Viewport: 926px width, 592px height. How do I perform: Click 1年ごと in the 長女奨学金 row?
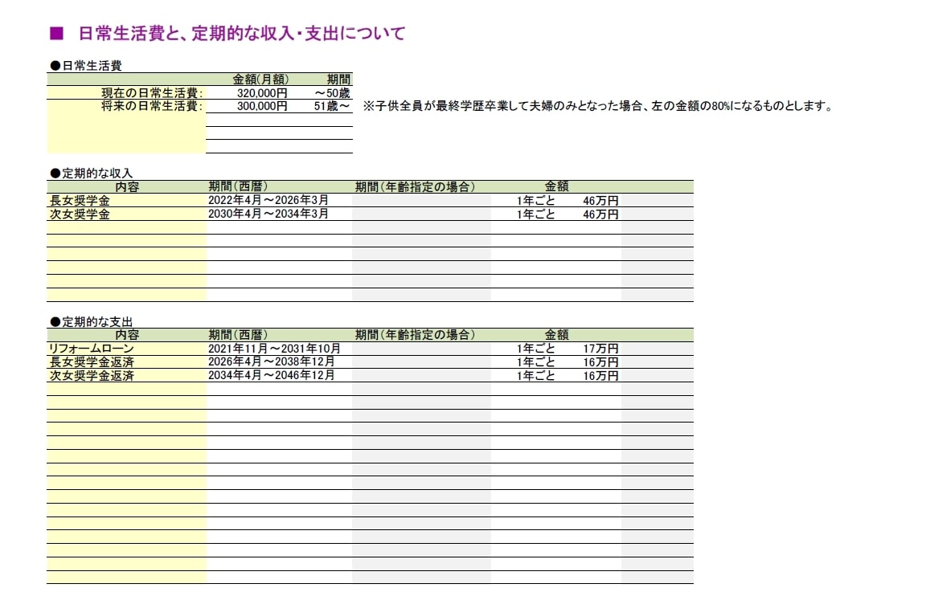535,201
